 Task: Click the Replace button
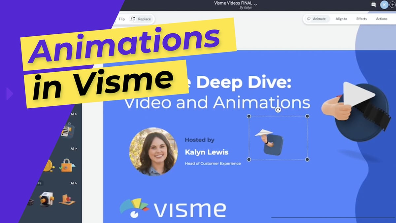pos(141,19)
